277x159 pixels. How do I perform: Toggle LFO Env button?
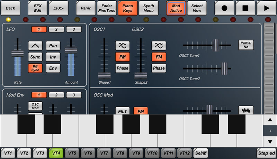click(53, 68)
